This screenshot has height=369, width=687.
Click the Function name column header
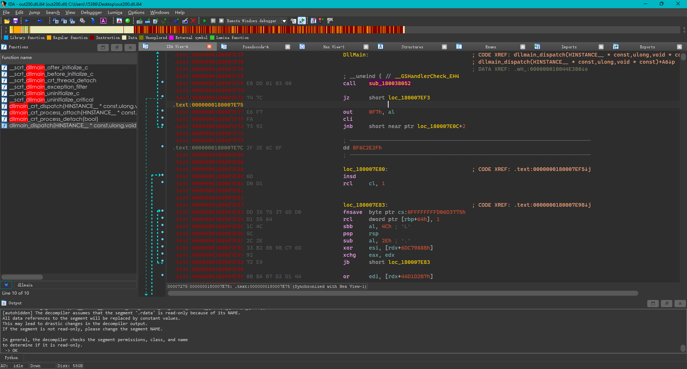[68, 58]
